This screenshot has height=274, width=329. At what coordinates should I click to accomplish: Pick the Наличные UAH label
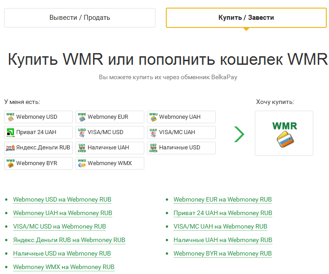[x=108, y=148]
